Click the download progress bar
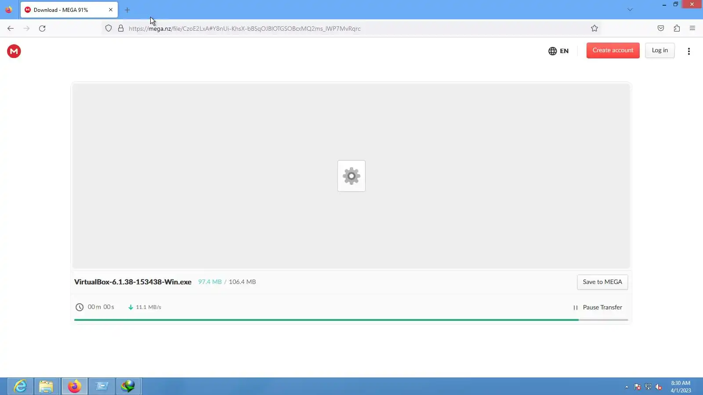This screenshot has width=703, height=395. pos(351,320)
